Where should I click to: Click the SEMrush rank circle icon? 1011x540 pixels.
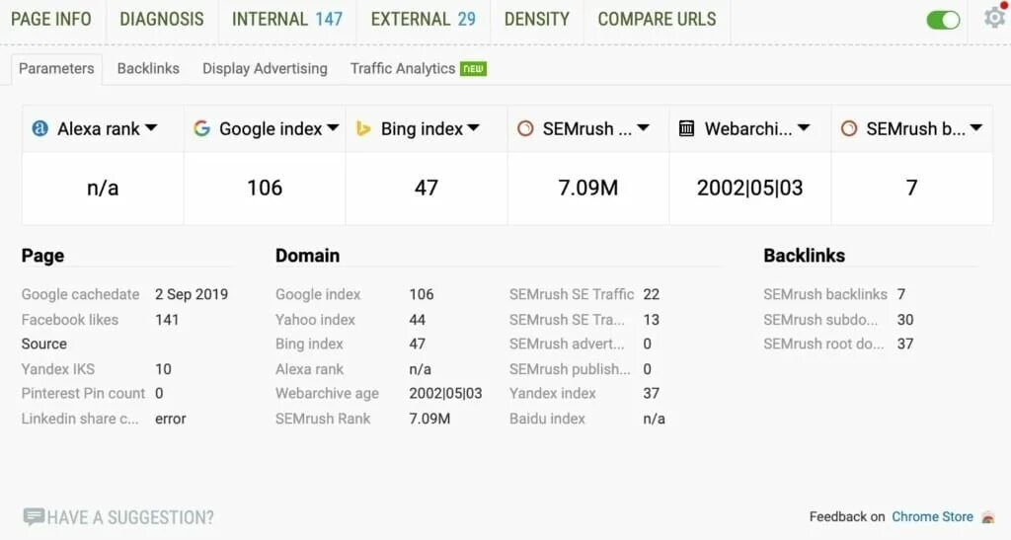[x=525, y=129]
